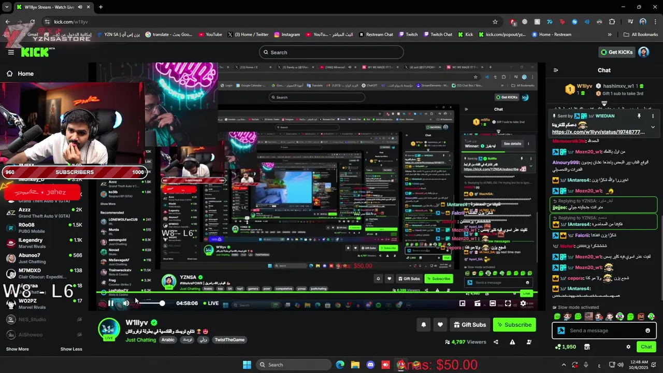Open the emoji picker in chat
This screenshot has width=663, height=373.
[647, 331]
